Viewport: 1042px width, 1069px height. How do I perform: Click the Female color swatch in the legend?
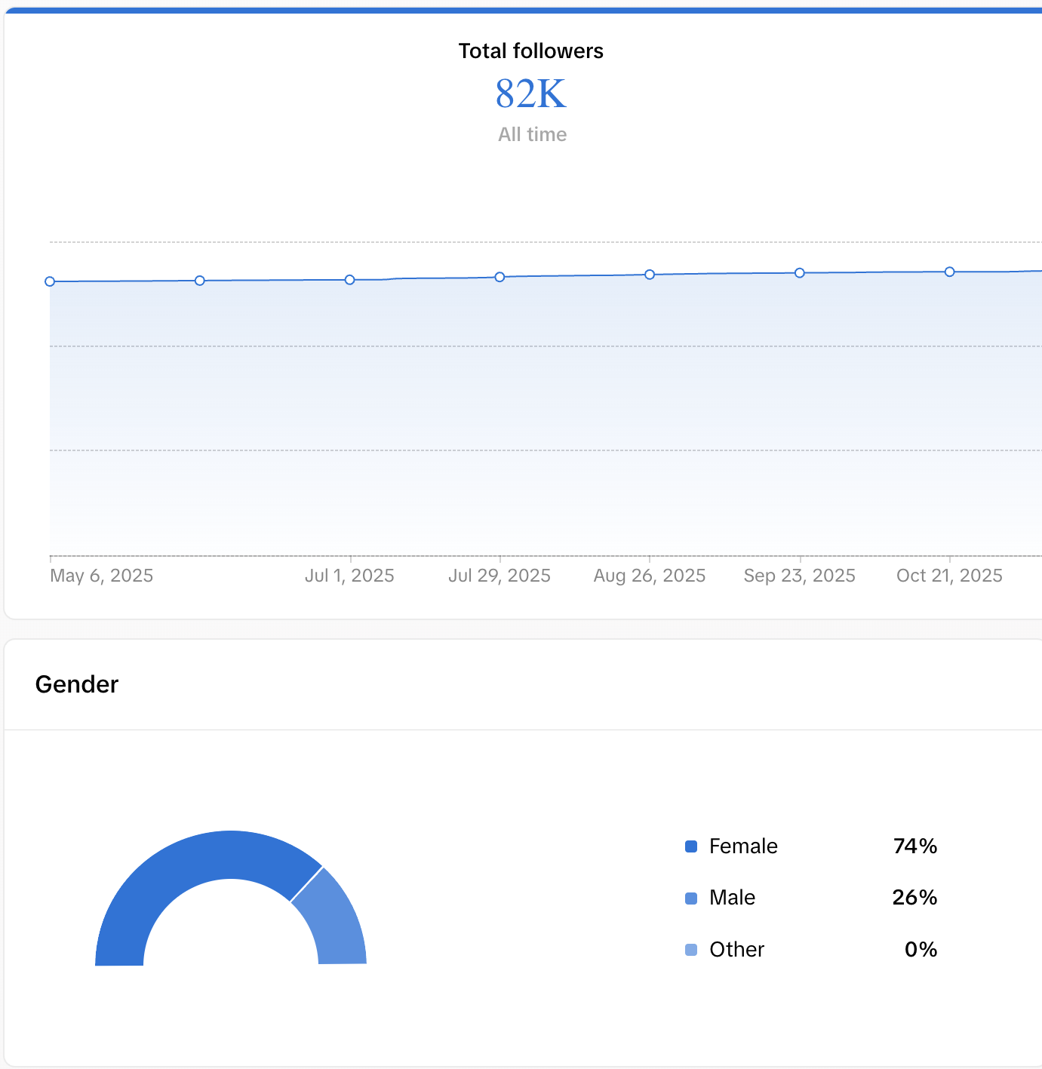point(691,846)
